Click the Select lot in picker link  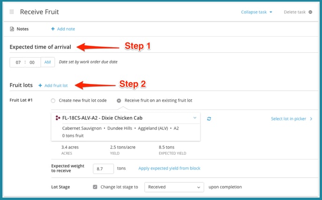point(288,119)
